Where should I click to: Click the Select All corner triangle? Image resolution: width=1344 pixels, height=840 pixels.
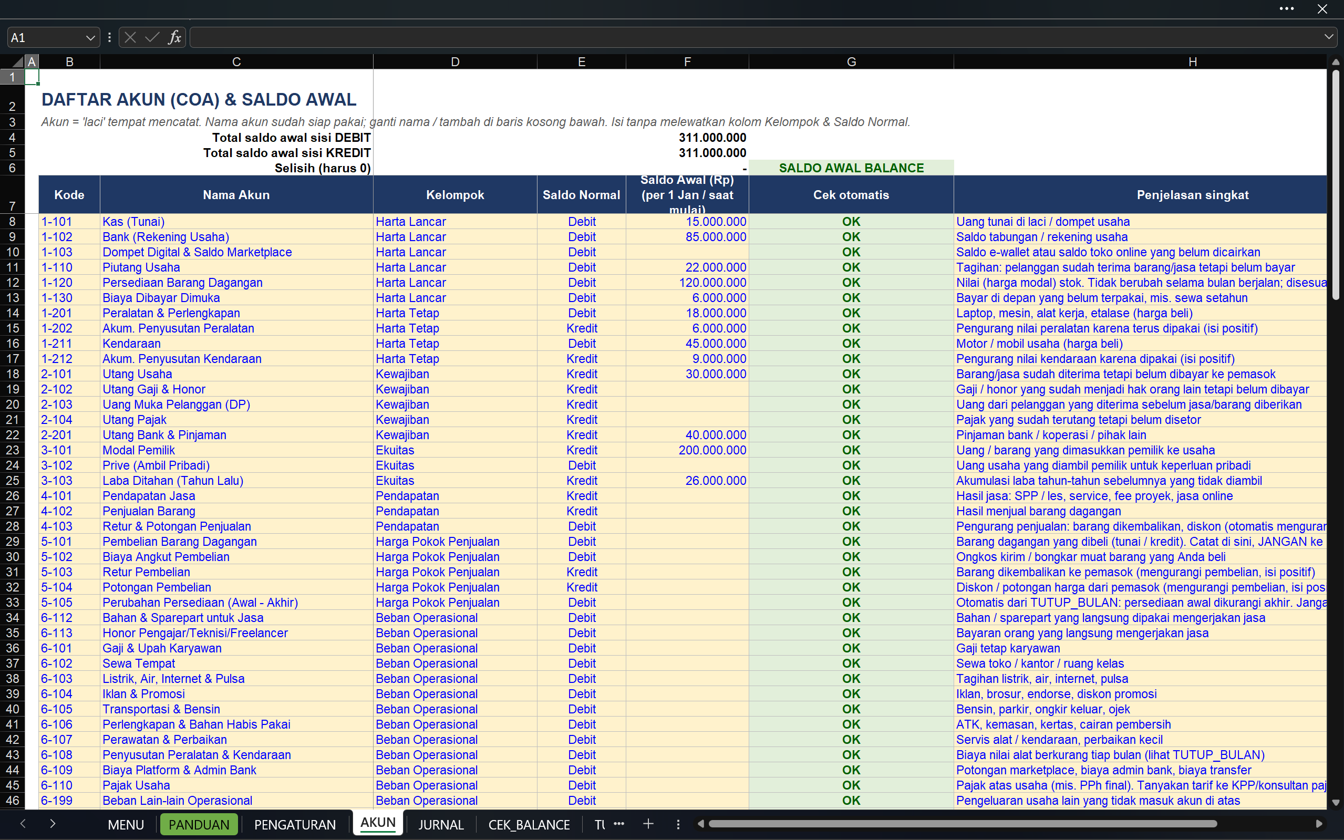point(17,61)
